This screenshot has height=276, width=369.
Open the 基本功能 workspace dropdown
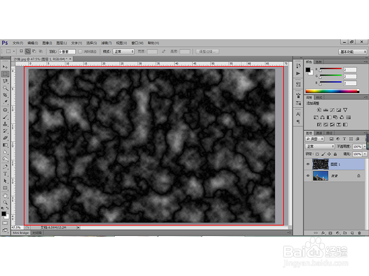352,52
